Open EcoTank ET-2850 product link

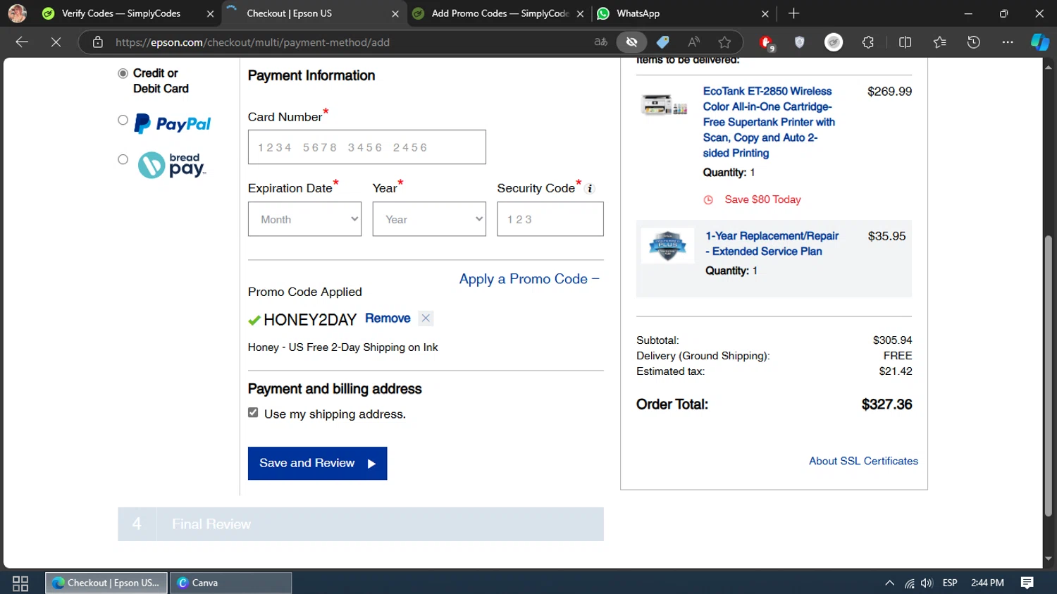pos(769,122)
